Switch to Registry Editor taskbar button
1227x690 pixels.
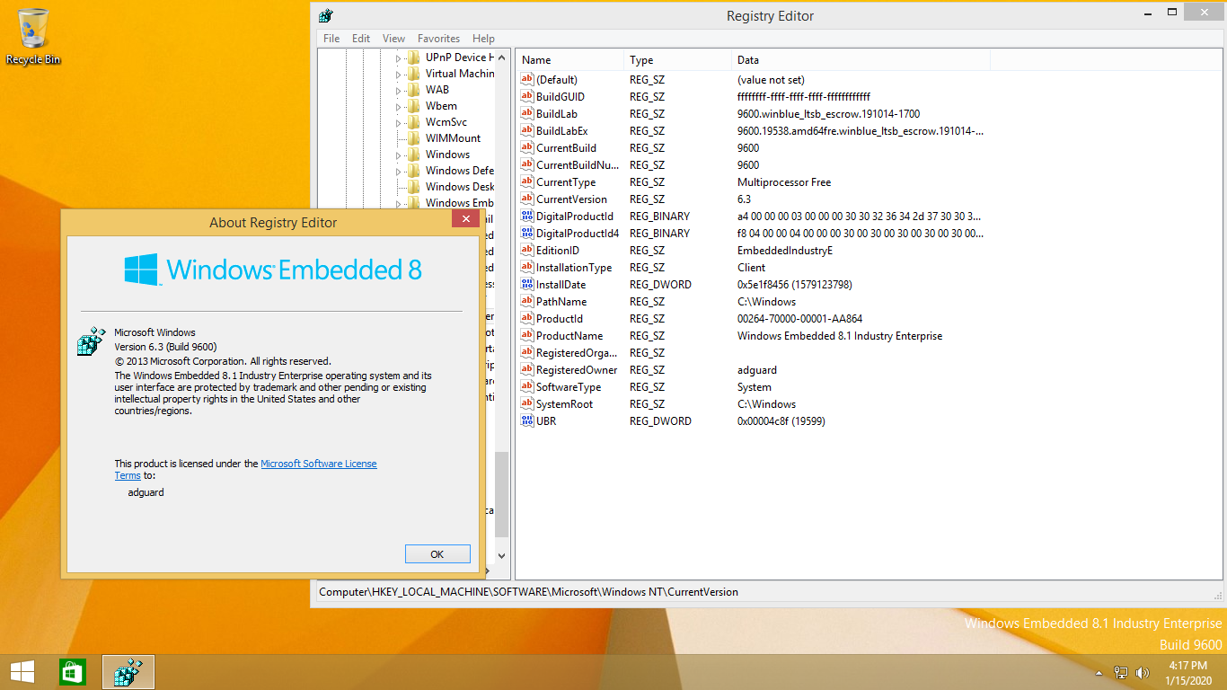coord(128,672)
